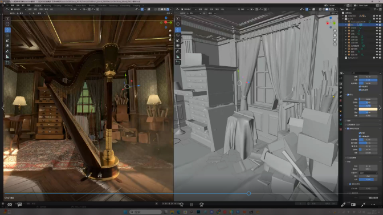Open the transform orientation dropdown in the left viewport header
Image resolution: width=383 pixels, height=215 pixels.
pos(75,9)
